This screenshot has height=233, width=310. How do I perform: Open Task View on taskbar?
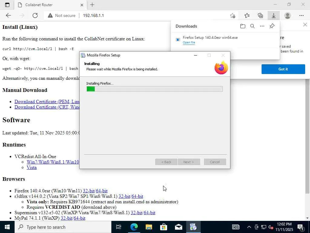pos(119,227)
